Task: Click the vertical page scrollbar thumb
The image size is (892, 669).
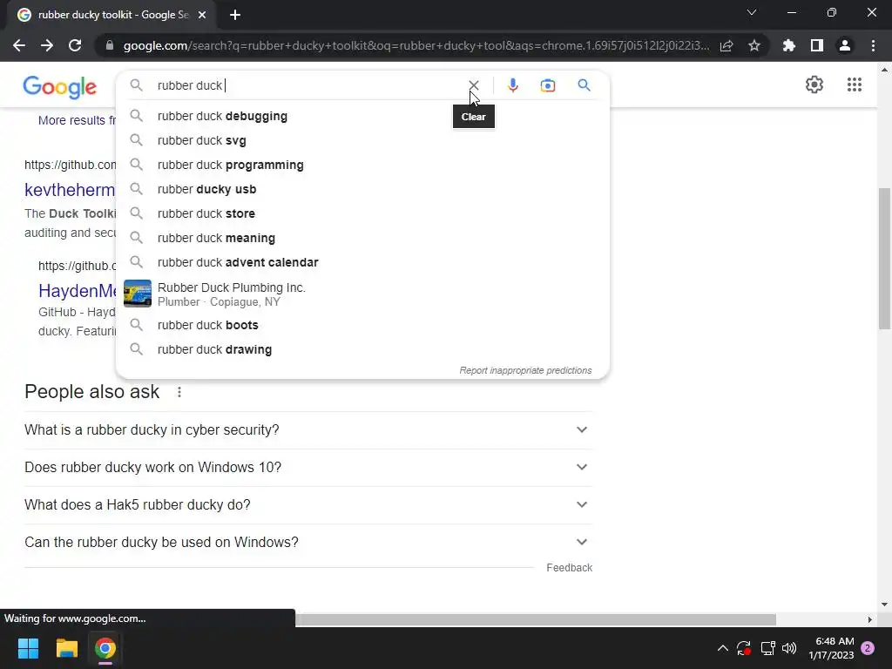Action: point(884,259)
